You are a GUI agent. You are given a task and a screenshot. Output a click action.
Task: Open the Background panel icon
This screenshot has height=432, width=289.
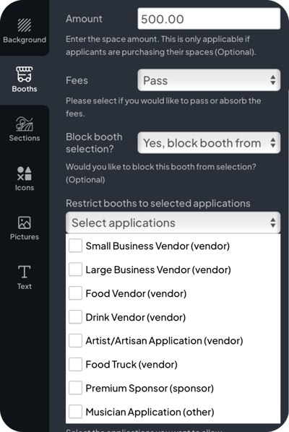pos(25,25)
